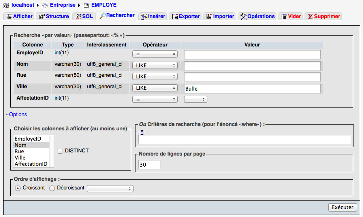Screen dimensions: 363x217
Task: Click the Rechercher magnifier icon
Action: click(102, 15)
